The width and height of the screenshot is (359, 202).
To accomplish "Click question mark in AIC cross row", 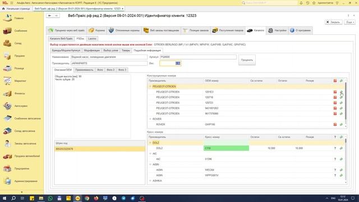I will 335,159.
